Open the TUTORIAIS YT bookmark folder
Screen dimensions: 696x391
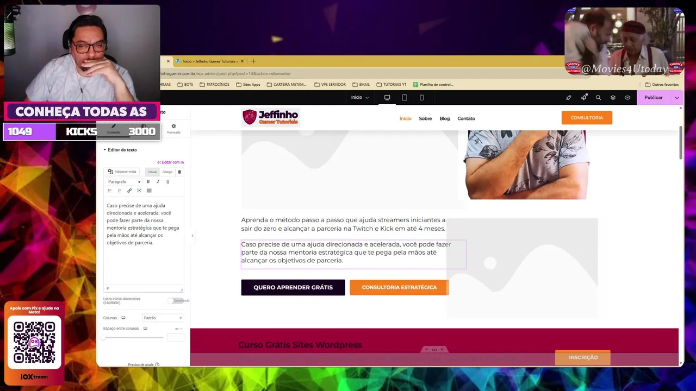(x=391, y=85)
